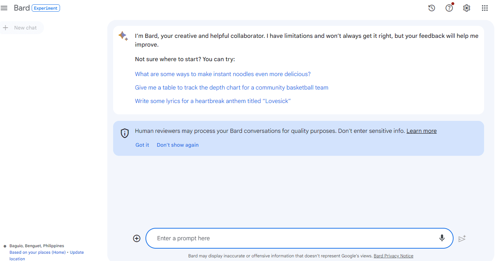
Task: Focus the Enter a prompt here field
Action: tap(299, 238)
